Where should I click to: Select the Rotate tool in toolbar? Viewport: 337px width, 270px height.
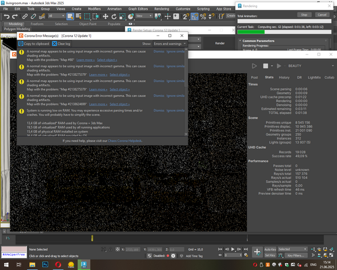[x=114, y=17]
